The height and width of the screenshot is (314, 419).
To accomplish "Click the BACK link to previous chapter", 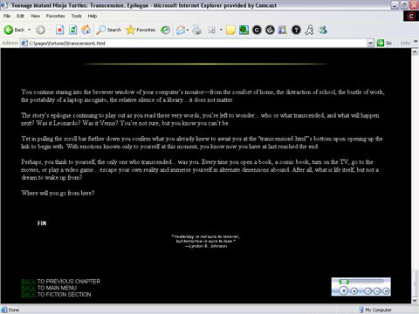I will click(x=29, y=282).
